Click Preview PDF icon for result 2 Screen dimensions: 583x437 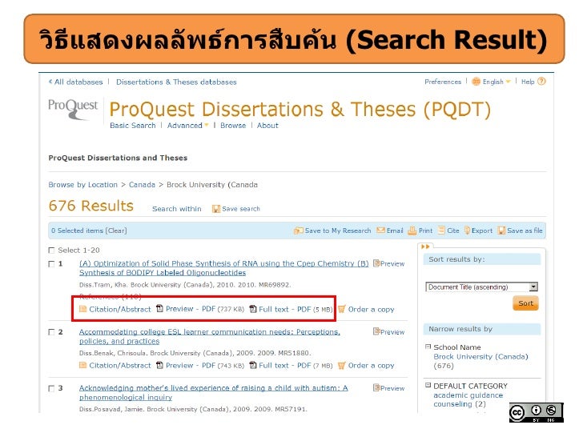click(x=159, y=365)
